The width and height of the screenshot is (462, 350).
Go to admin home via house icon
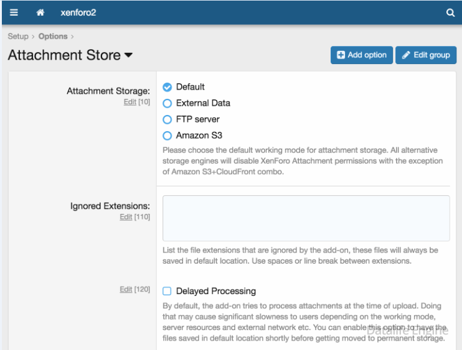(40, 12)
